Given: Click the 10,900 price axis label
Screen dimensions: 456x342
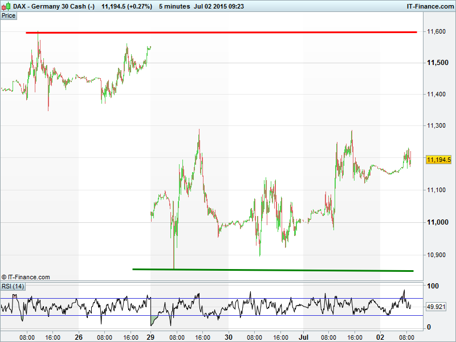Looking at the screenshot, I should [436, 255].
